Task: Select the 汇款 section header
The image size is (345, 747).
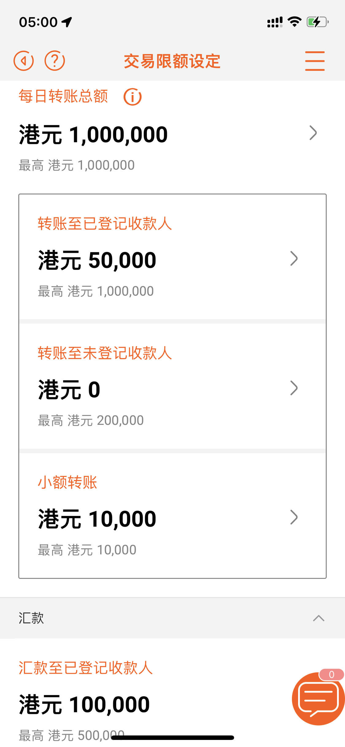Action: coord(172,618)
